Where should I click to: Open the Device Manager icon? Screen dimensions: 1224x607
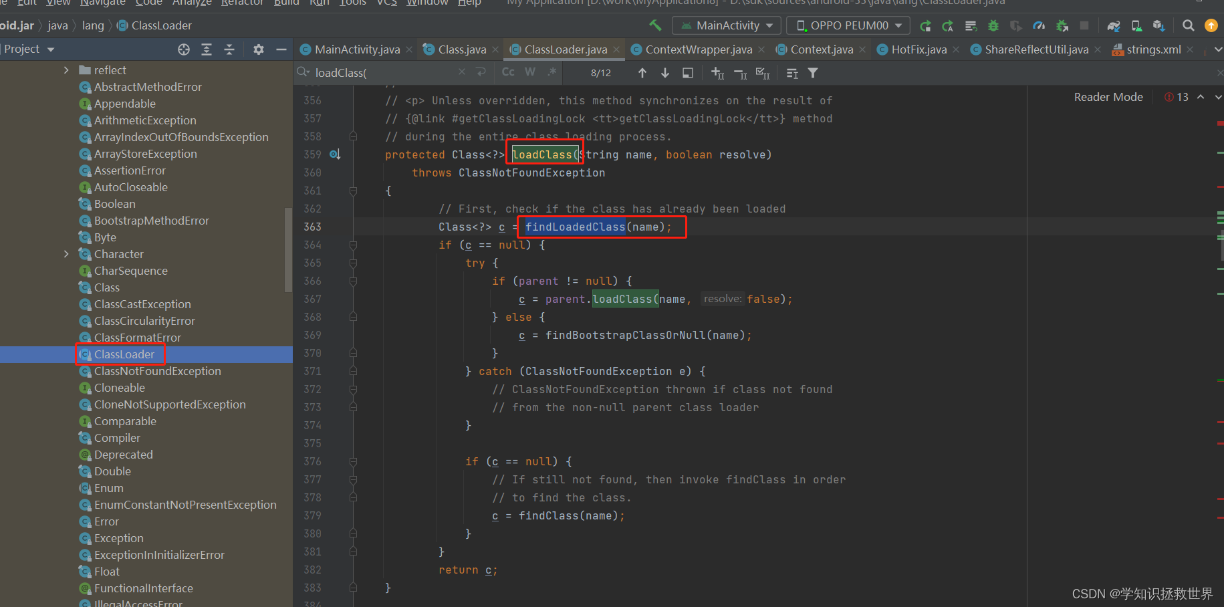1136,25
